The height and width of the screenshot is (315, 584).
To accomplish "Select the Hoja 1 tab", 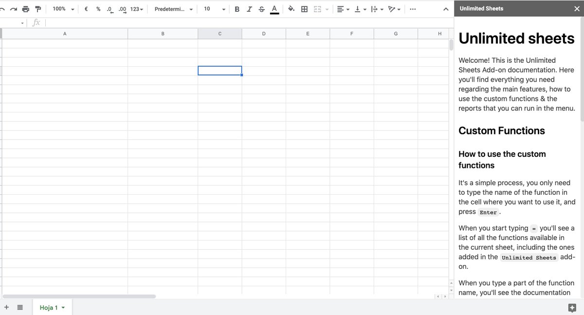I will (49, 307).
